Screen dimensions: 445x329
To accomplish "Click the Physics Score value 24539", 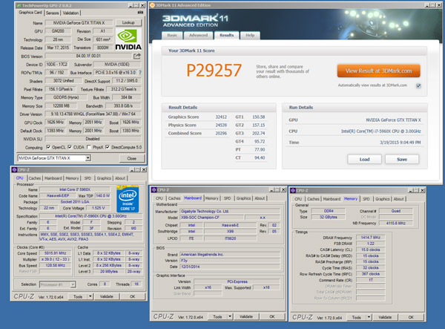I will [221, 125].
